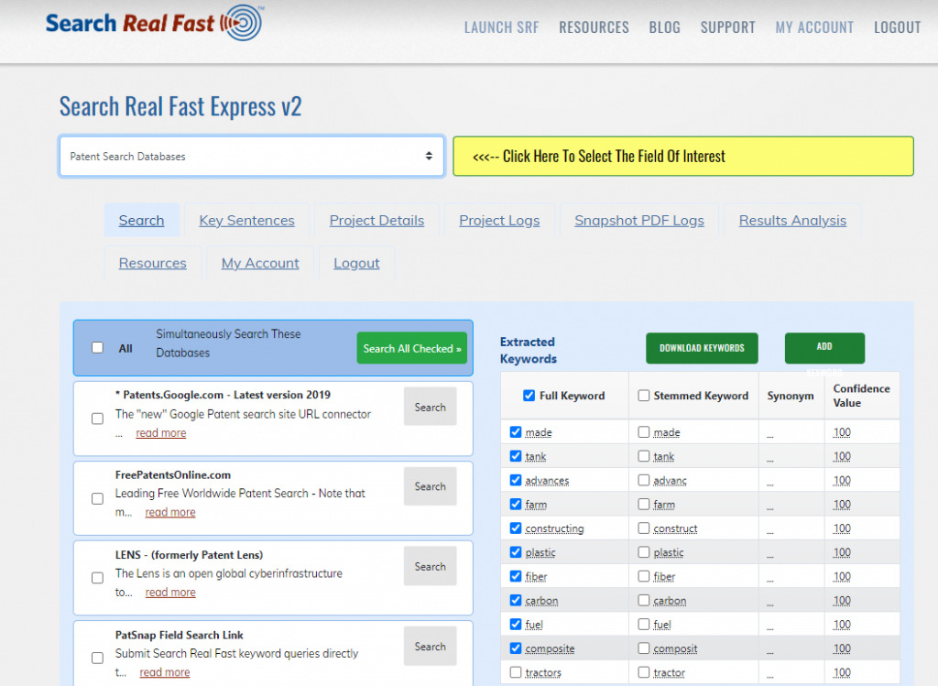Image resolution: width=938 pixels, height=686 pixels.
Task: Check stemmed keyword 'composit' checkbox
Action: tap(644, 648)
